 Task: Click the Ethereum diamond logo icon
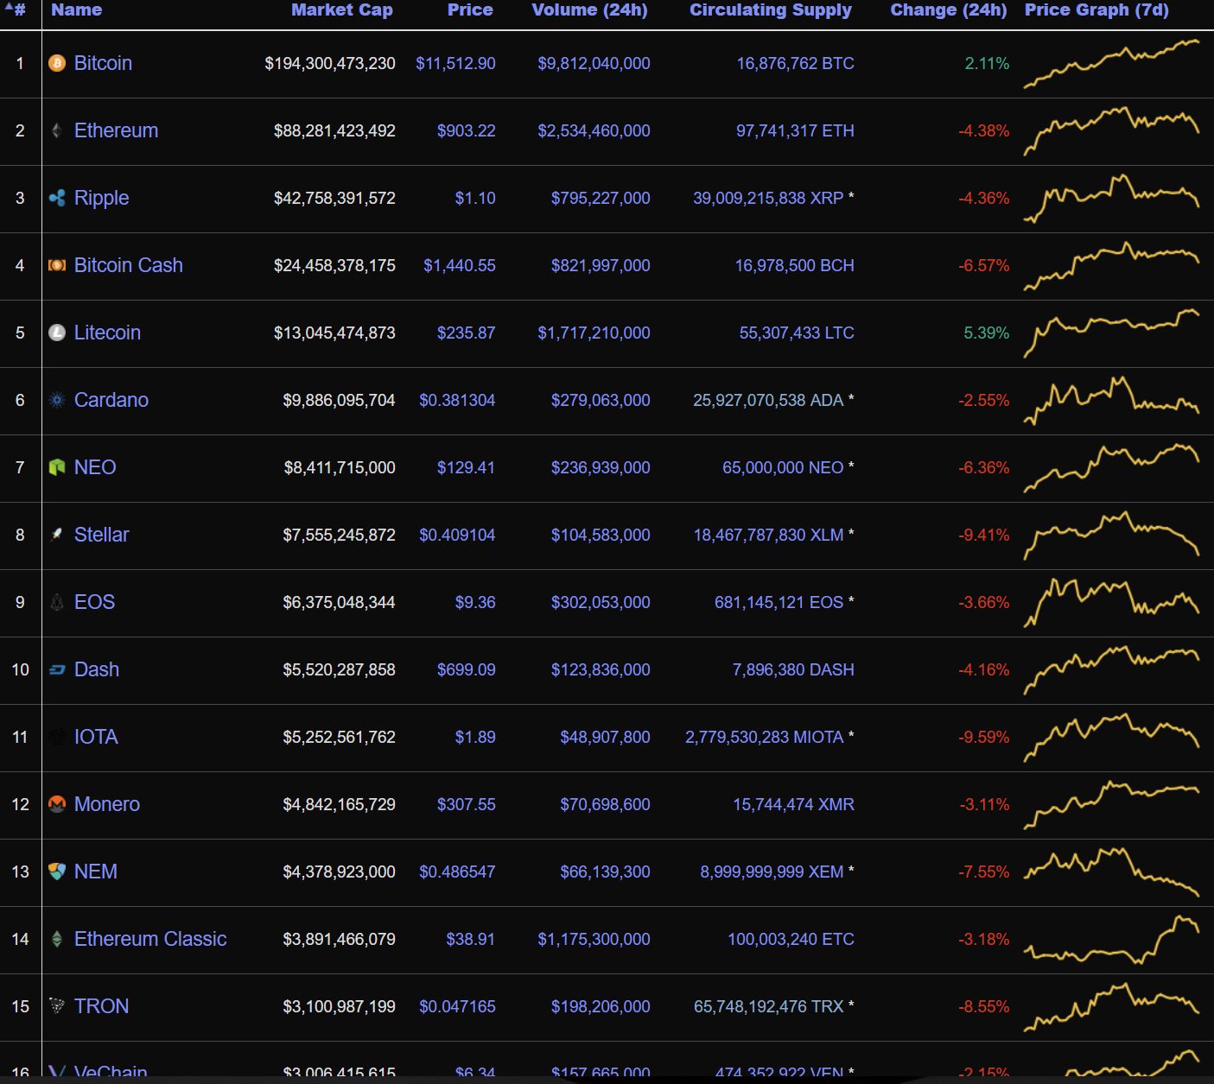coord(57,130)
